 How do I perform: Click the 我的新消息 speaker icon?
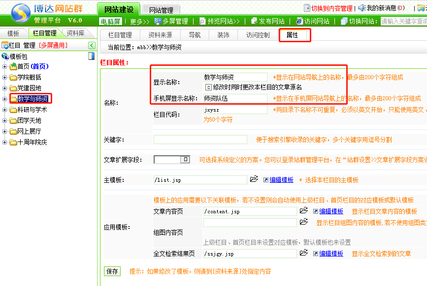click(361, 8)
